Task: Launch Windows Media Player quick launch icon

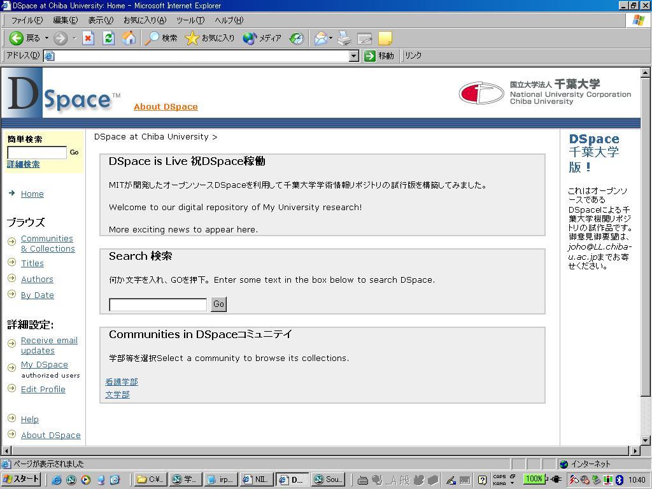Action: [86, 480]
